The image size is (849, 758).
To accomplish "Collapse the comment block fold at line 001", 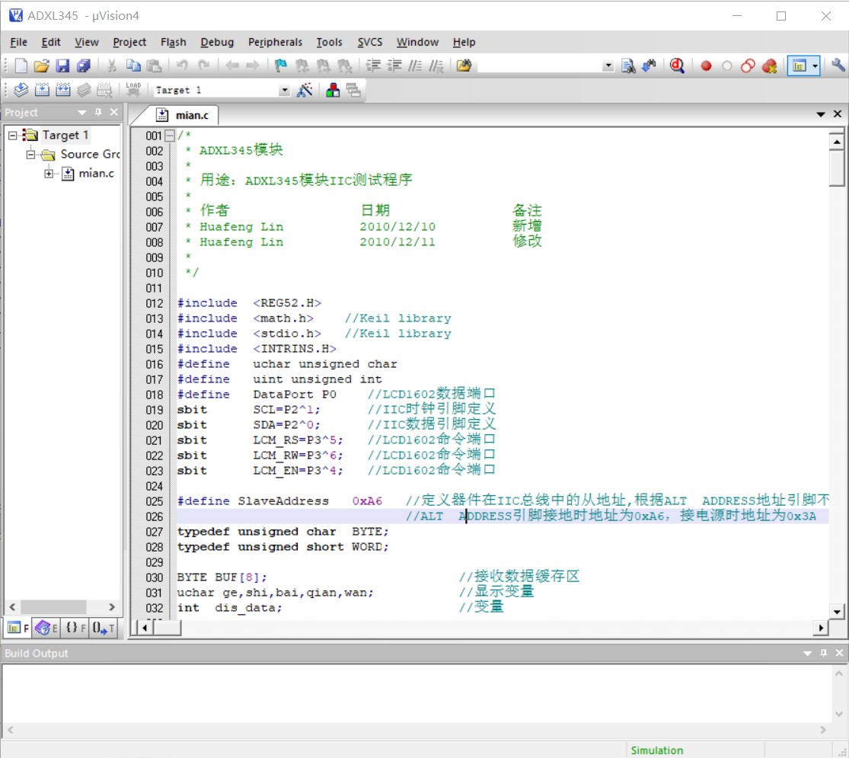I will [x=170, y=136].
